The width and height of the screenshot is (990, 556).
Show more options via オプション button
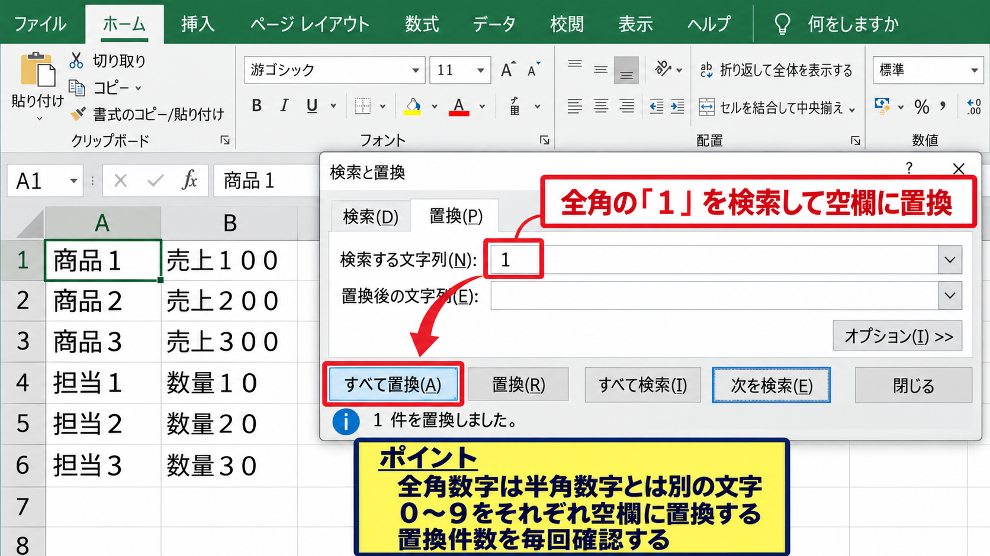coord(898,336)
